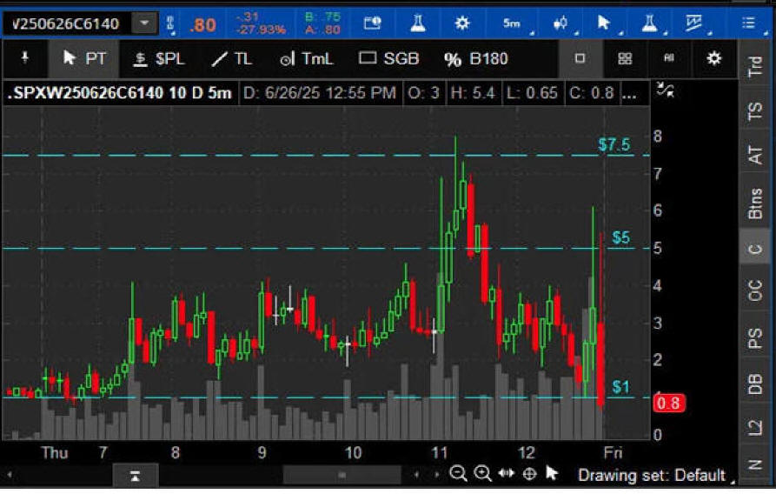Viewport: 776px width, 494px height.
Task: Open the symbol dropdown arrow
Action: [144, 23]
